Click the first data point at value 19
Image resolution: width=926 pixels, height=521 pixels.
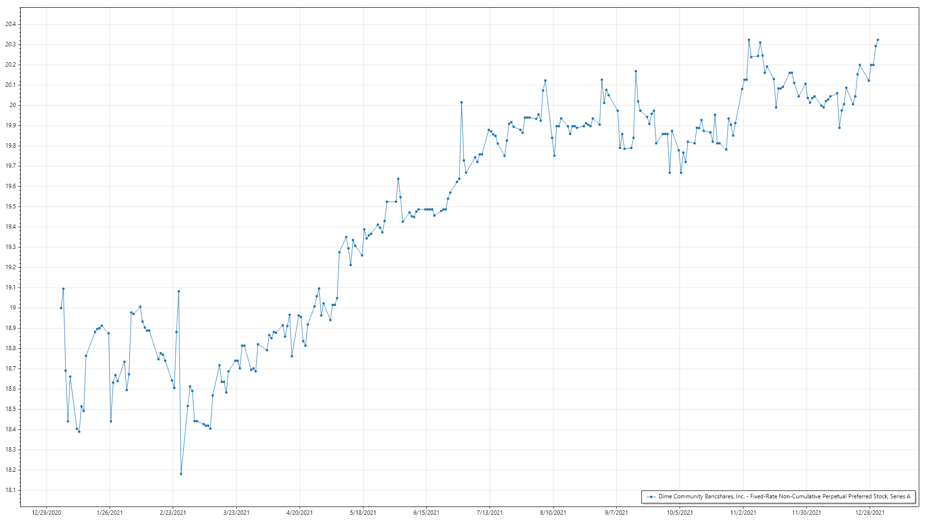tap(61, 308)
